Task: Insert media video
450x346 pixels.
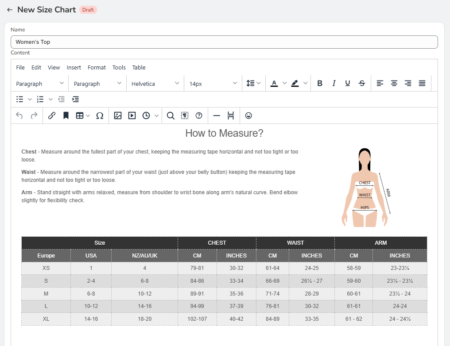Action: click(x=132, y=115)
